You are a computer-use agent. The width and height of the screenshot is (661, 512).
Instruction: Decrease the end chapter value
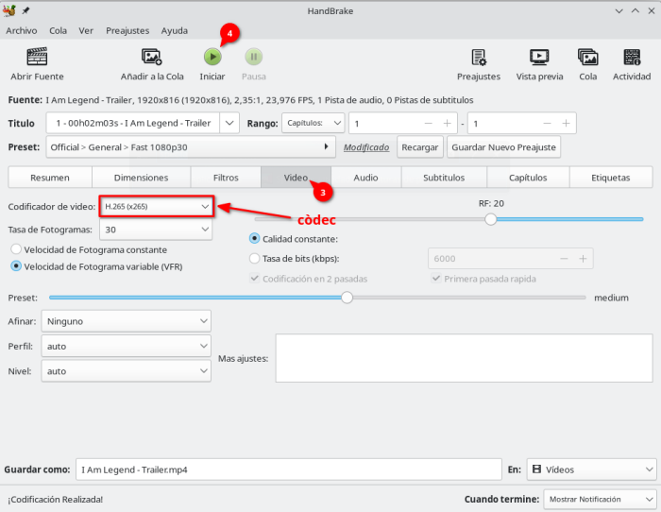point(547,123)
